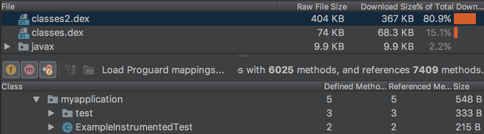Expand the ExampleInstrumentedTest class node
This screenshot has width=484, height=134.
tap(51, 127)
